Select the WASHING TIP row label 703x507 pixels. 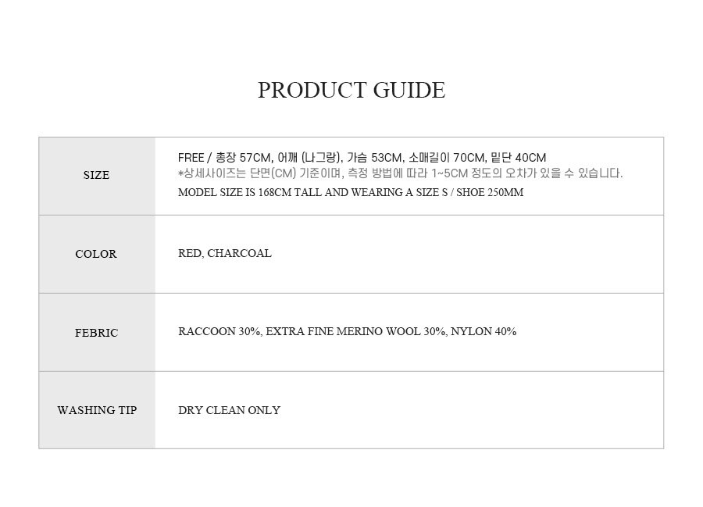click(97, 410)
